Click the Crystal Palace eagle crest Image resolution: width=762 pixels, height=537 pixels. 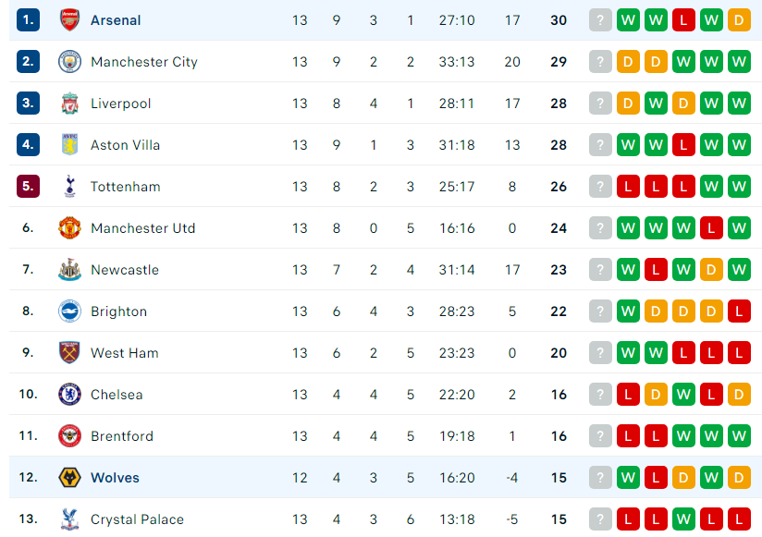pos(69,519)
